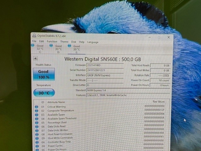
Task: Click the Composite Temperature status circle
Action: (37, 111)
